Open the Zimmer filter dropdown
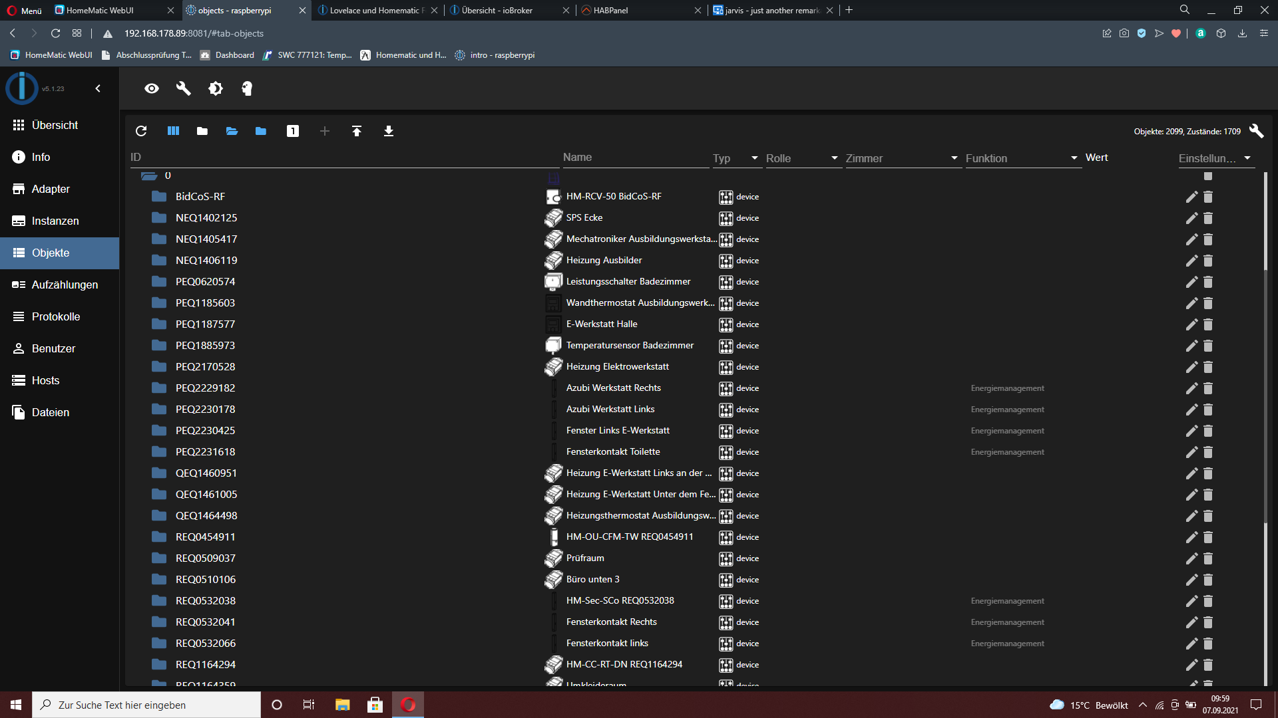This screenshot has height=718, width=1278. [x=902, y=158]
